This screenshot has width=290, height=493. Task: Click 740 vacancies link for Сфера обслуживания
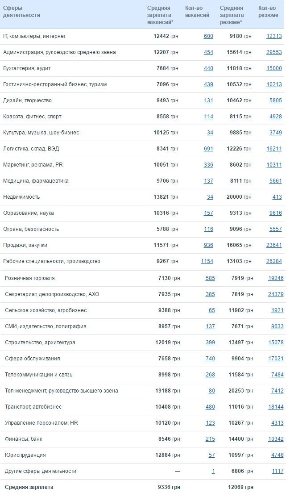tap(210, 359)
